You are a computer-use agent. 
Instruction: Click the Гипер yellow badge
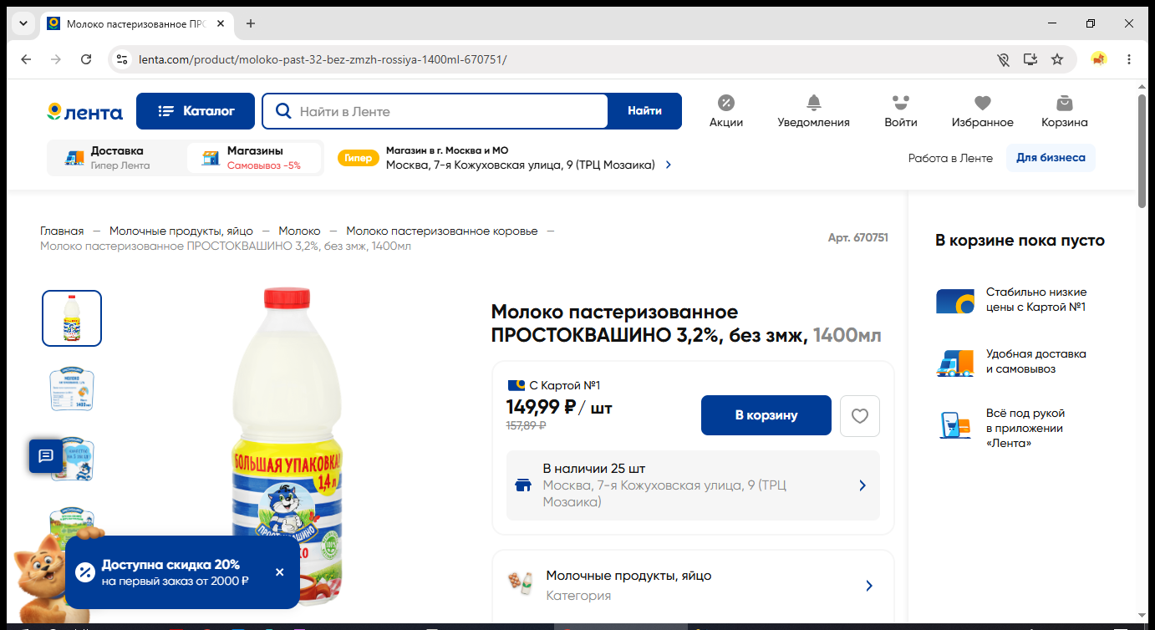tap(358, 158)
